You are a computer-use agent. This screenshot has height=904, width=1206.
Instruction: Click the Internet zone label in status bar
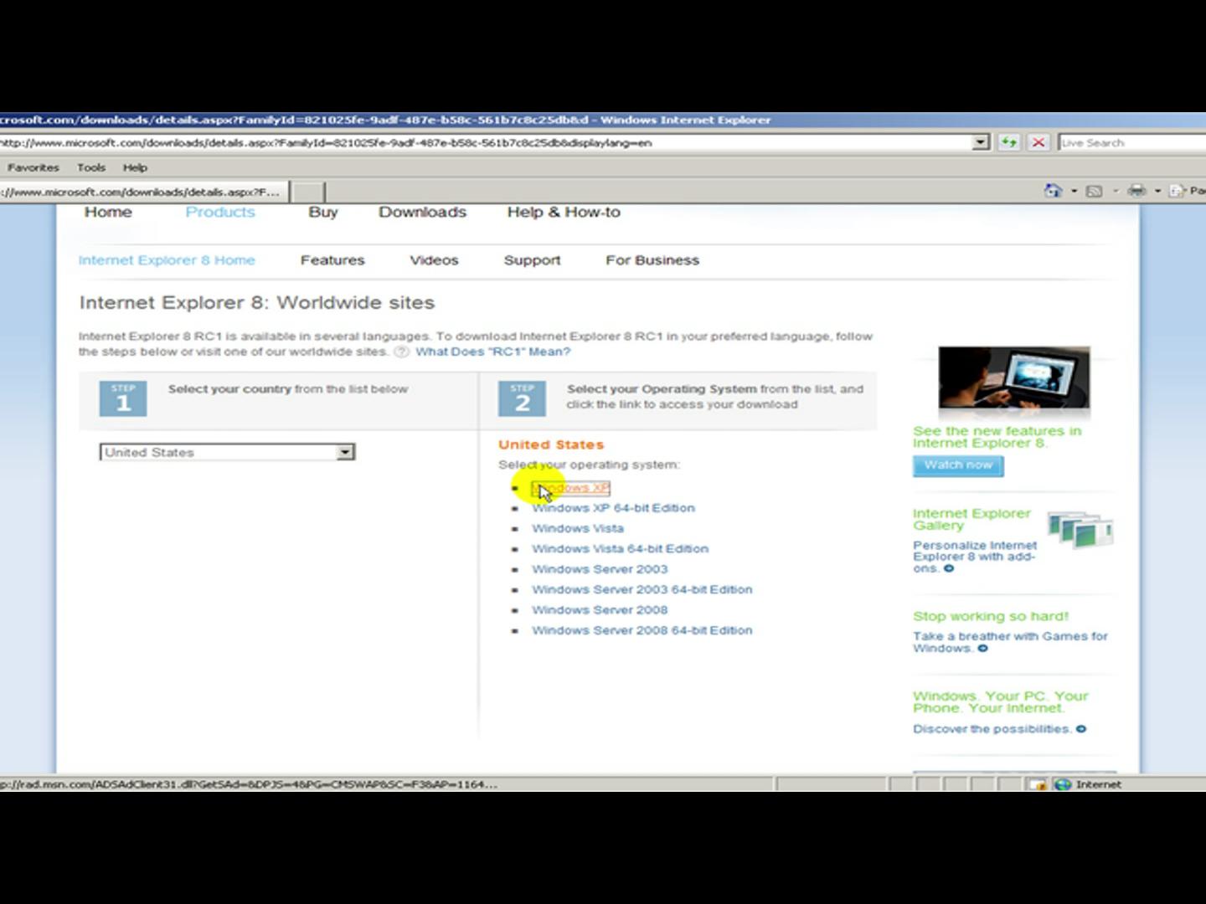point(1098,784)
